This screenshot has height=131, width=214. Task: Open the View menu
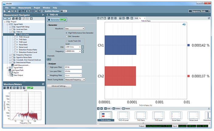click(x=13, y=8)
